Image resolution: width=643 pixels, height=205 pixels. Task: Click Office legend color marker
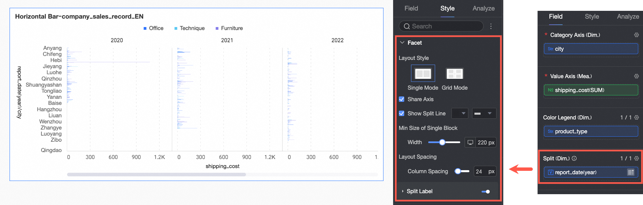(145, 28)
